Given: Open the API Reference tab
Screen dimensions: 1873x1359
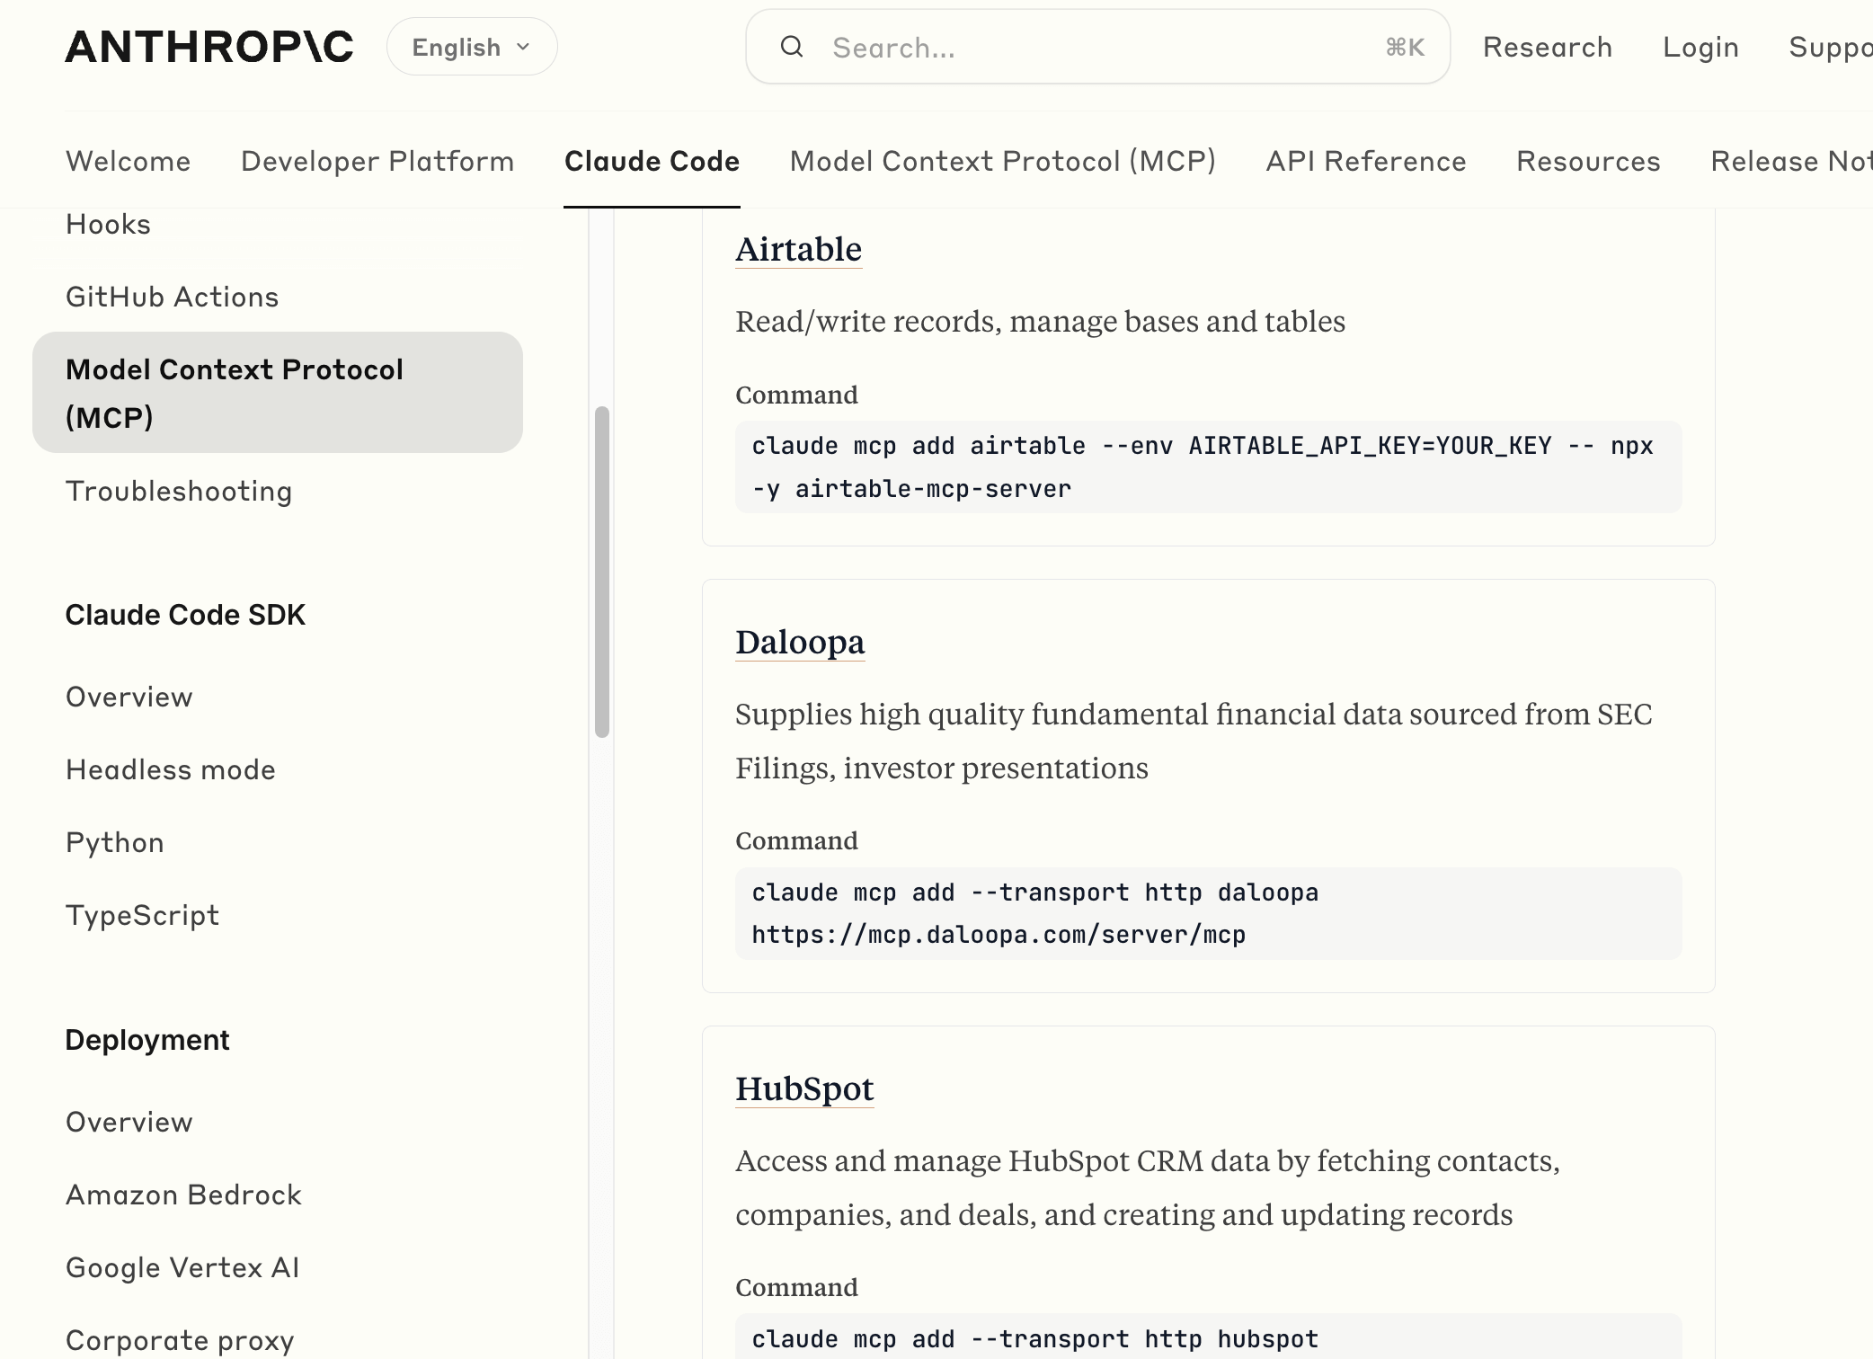Looking at the screenshot, I should tap(1365, 161).
